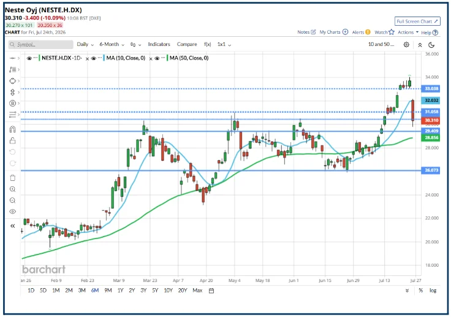Screen dimensions: 451x317
Task: Click the redo arrow in left toolbar
Action: coord(12,163)
